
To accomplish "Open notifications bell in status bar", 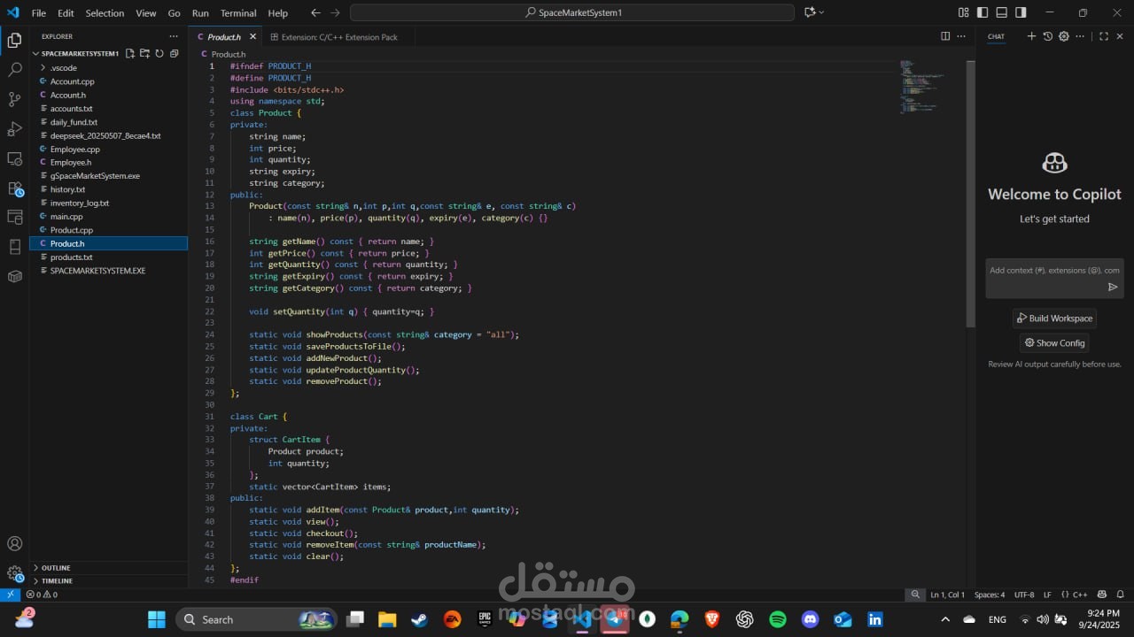I will coord(1120,595).
